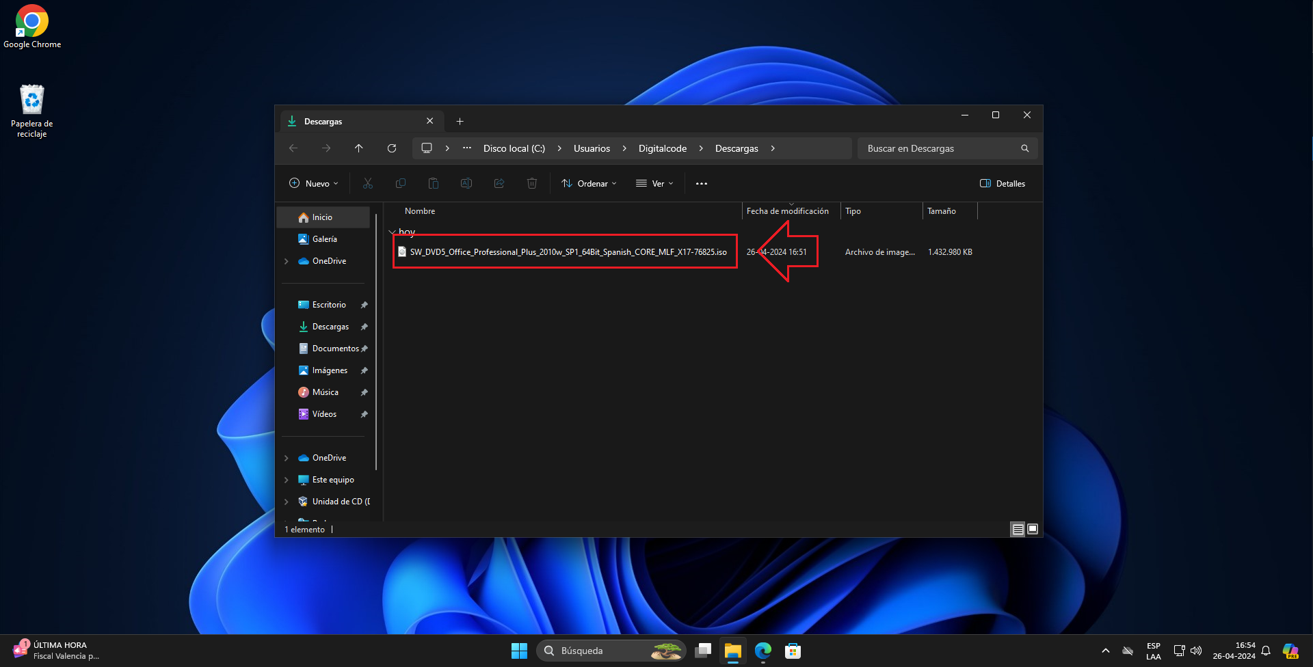
Task: Open the Ordenar dropdown
Action: [589, 183]
